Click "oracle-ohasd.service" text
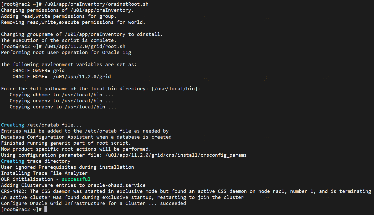This screenshot has width=374, height=215. click(x=116, y=185)
